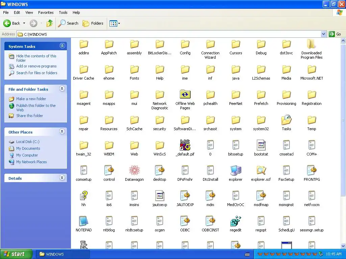Select the msdfmap file icon
The image size is (346, 259).
point(261,196)
